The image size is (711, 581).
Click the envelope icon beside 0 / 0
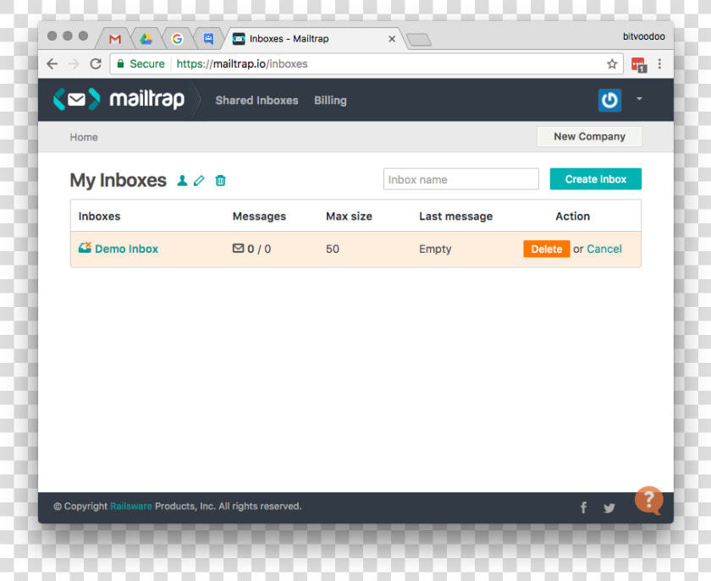pyautogui.click(x=238, y=248)
